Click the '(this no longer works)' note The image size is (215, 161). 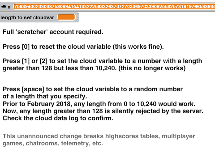[152, 68]
